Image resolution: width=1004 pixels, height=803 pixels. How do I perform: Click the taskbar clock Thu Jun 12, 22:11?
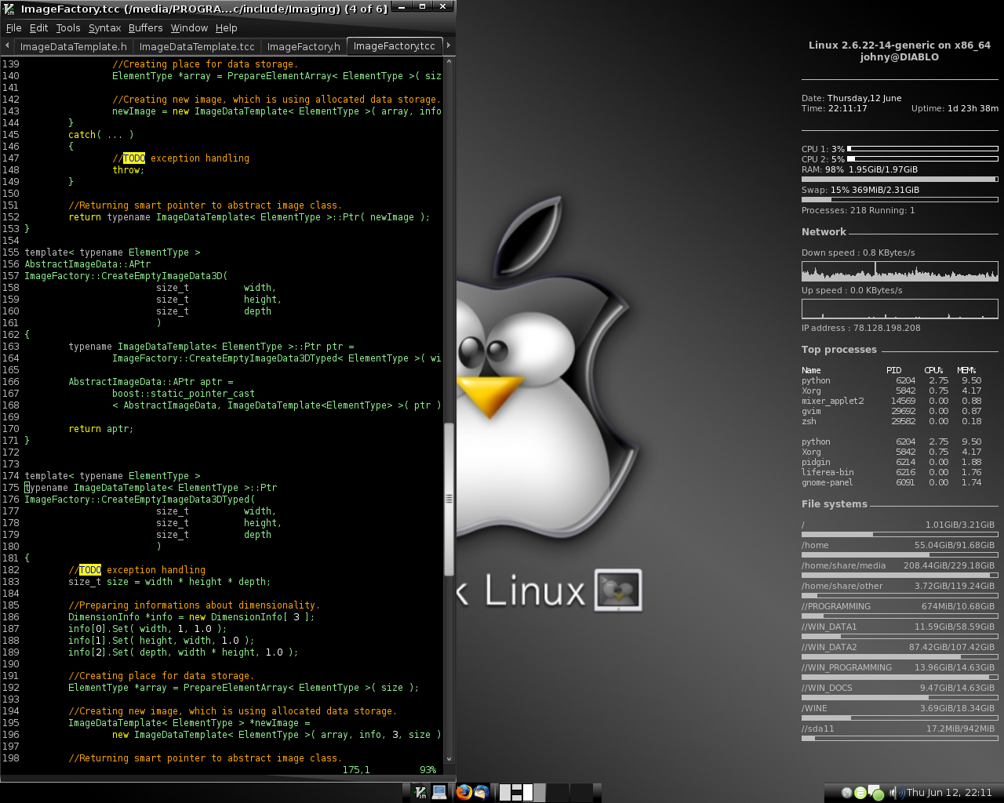[949, 793]
